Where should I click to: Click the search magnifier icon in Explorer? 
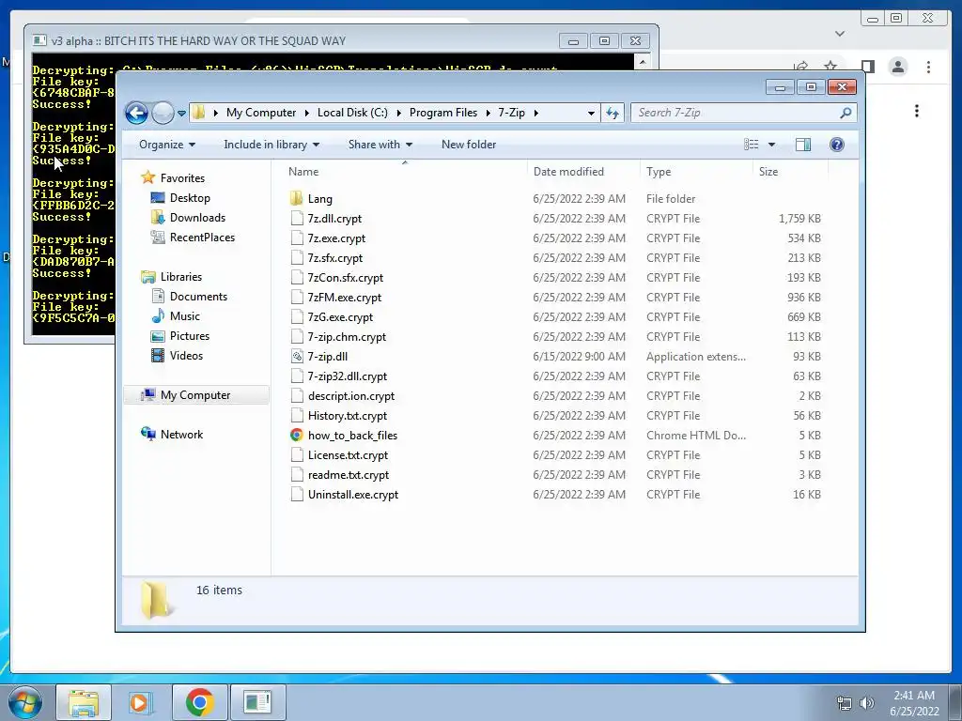[846, 113]
